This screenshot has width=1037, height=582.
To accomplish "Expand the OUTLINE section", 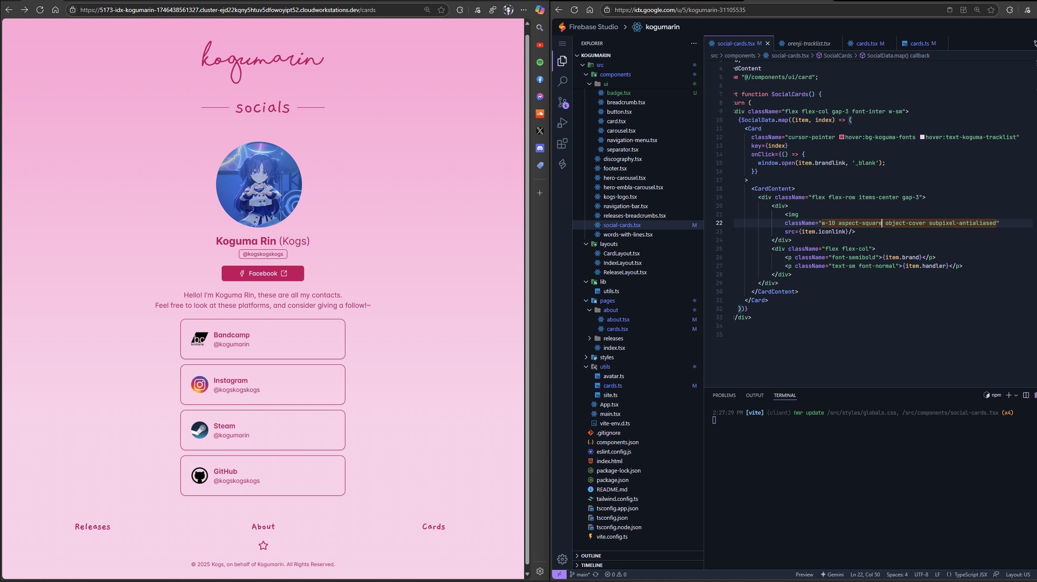I will coord(638,556).
